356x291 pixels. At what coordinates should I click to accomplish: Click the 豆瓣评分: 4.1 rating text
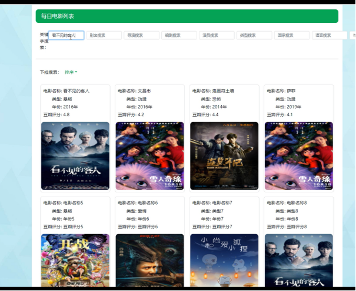tap(280, 115)
